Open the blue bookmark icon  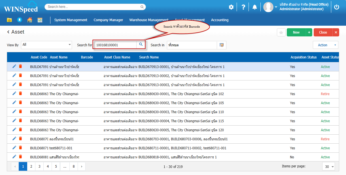pos(19,20)
